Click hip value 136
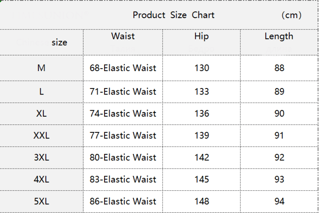Screen dimensions: 319x213 (x=202, y=113)
